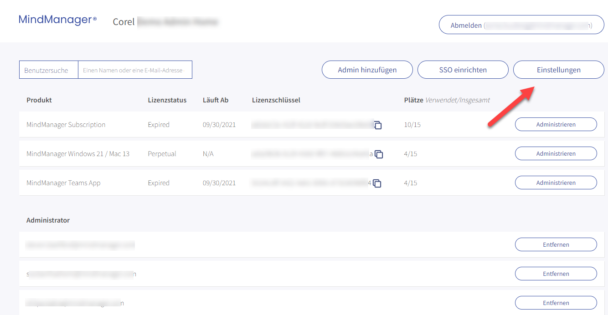This screenshot has width=608, height=315.
Task: Click the 4/15 seats of MindManager Windows 21
Action: (411, 154)
